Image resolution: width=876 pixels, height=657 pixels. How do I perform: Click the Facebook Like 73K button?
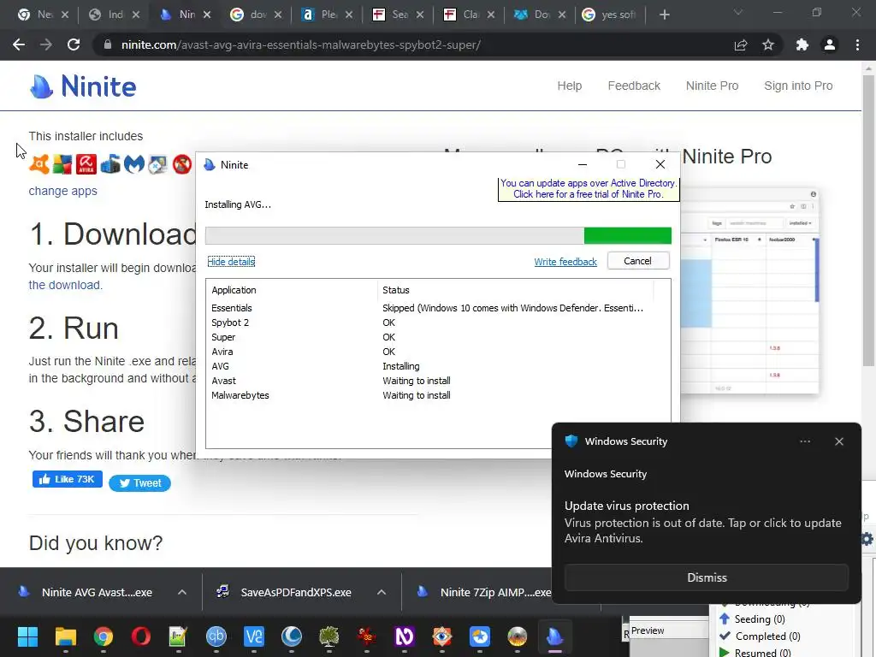tap(67, 479)
